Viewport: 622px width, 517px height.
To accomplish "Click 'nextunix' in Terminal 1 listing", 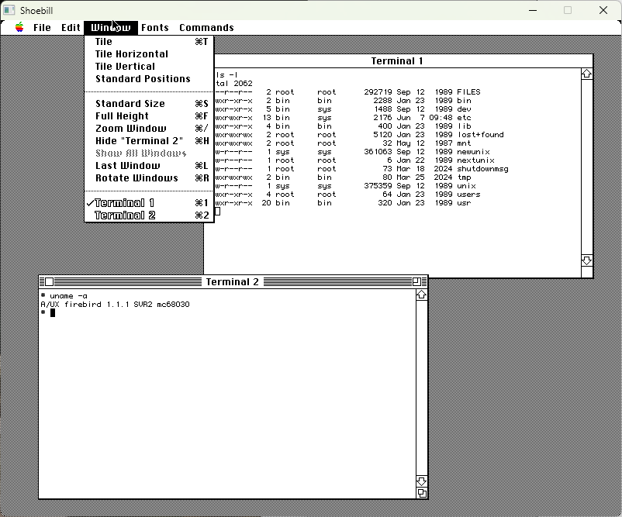I will 475,160.
